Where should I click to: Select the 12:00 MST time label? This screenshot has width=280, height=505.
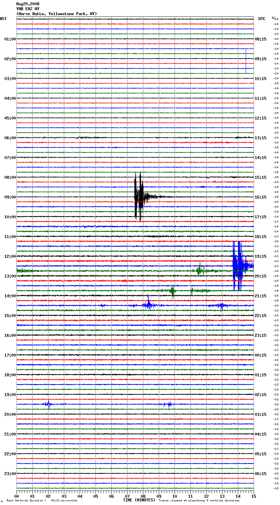pyautogui.click(x=10, y=256)
